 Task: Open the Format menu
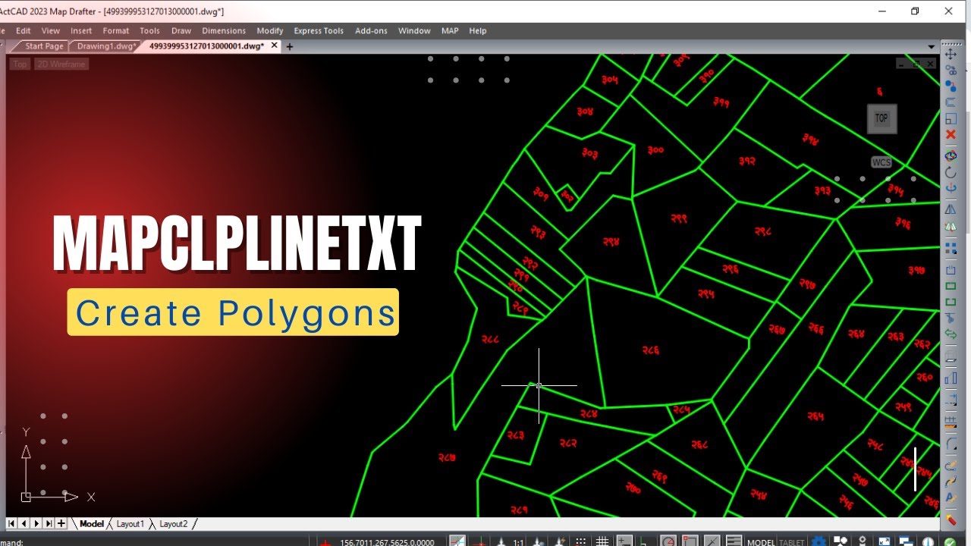(116, 30)
